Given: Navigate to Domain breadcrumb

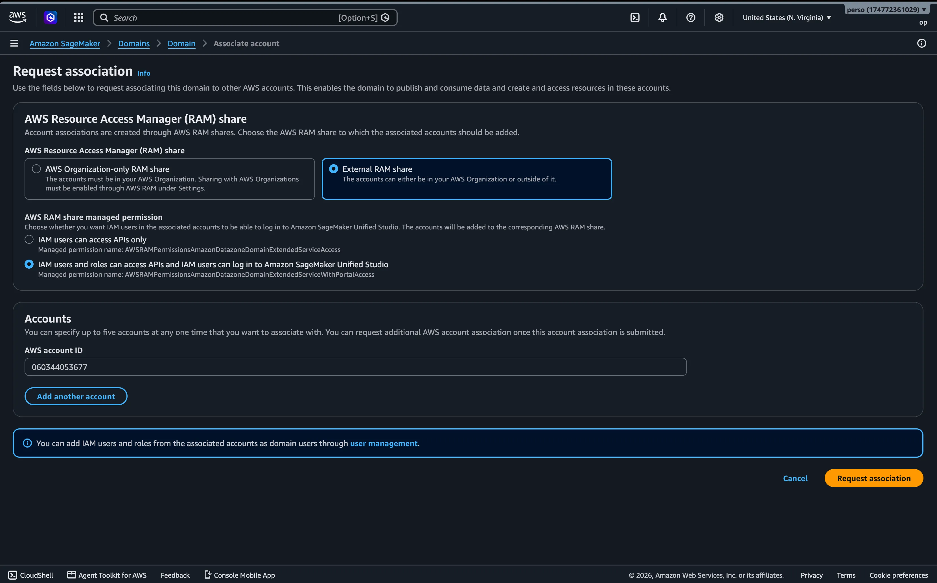Looking at the screenshot, I should pyautogui.click(x=182, y=43).
